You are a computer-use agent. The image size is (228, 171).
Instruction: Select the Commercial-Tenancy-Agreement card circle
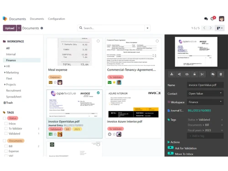[x=157, y=41]
